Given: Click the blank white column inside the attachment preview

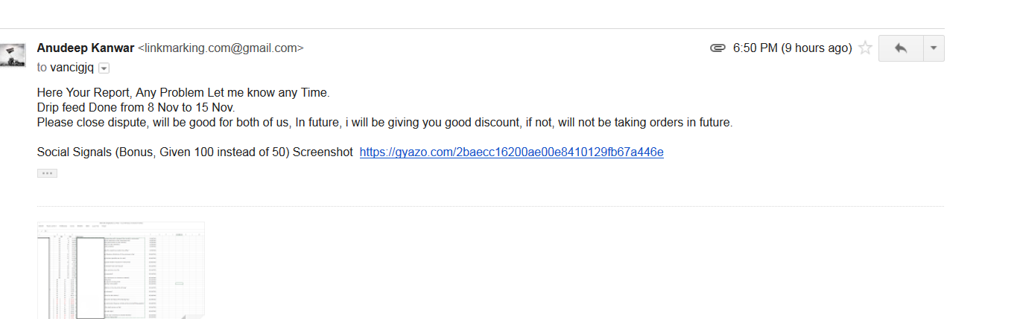Looking at the screenshot, I should tap(90, 277).
